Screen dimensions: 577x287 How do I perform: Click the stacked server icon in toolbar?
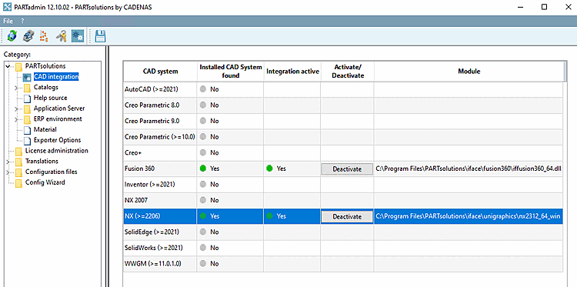[28, 35]
